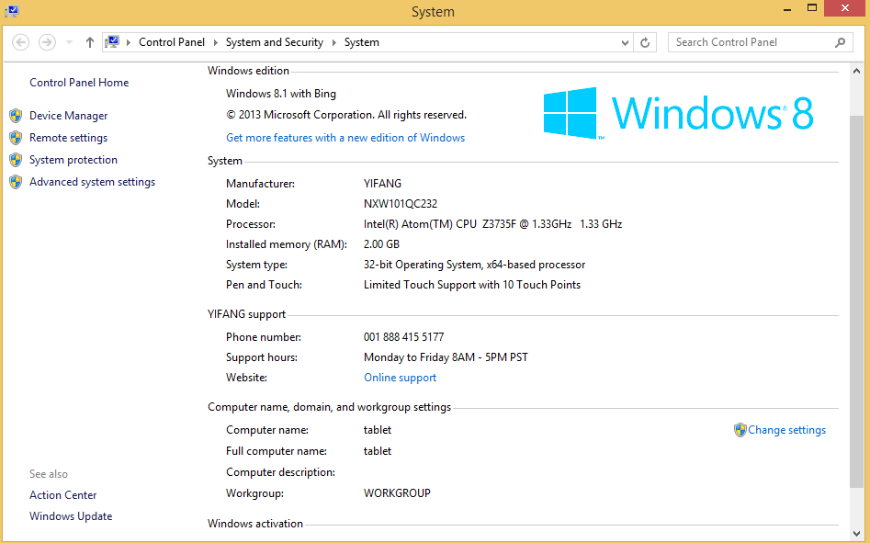Click the WORKGROUP value
This screenshot has width=870, height=543.
(x=397, y=493)
